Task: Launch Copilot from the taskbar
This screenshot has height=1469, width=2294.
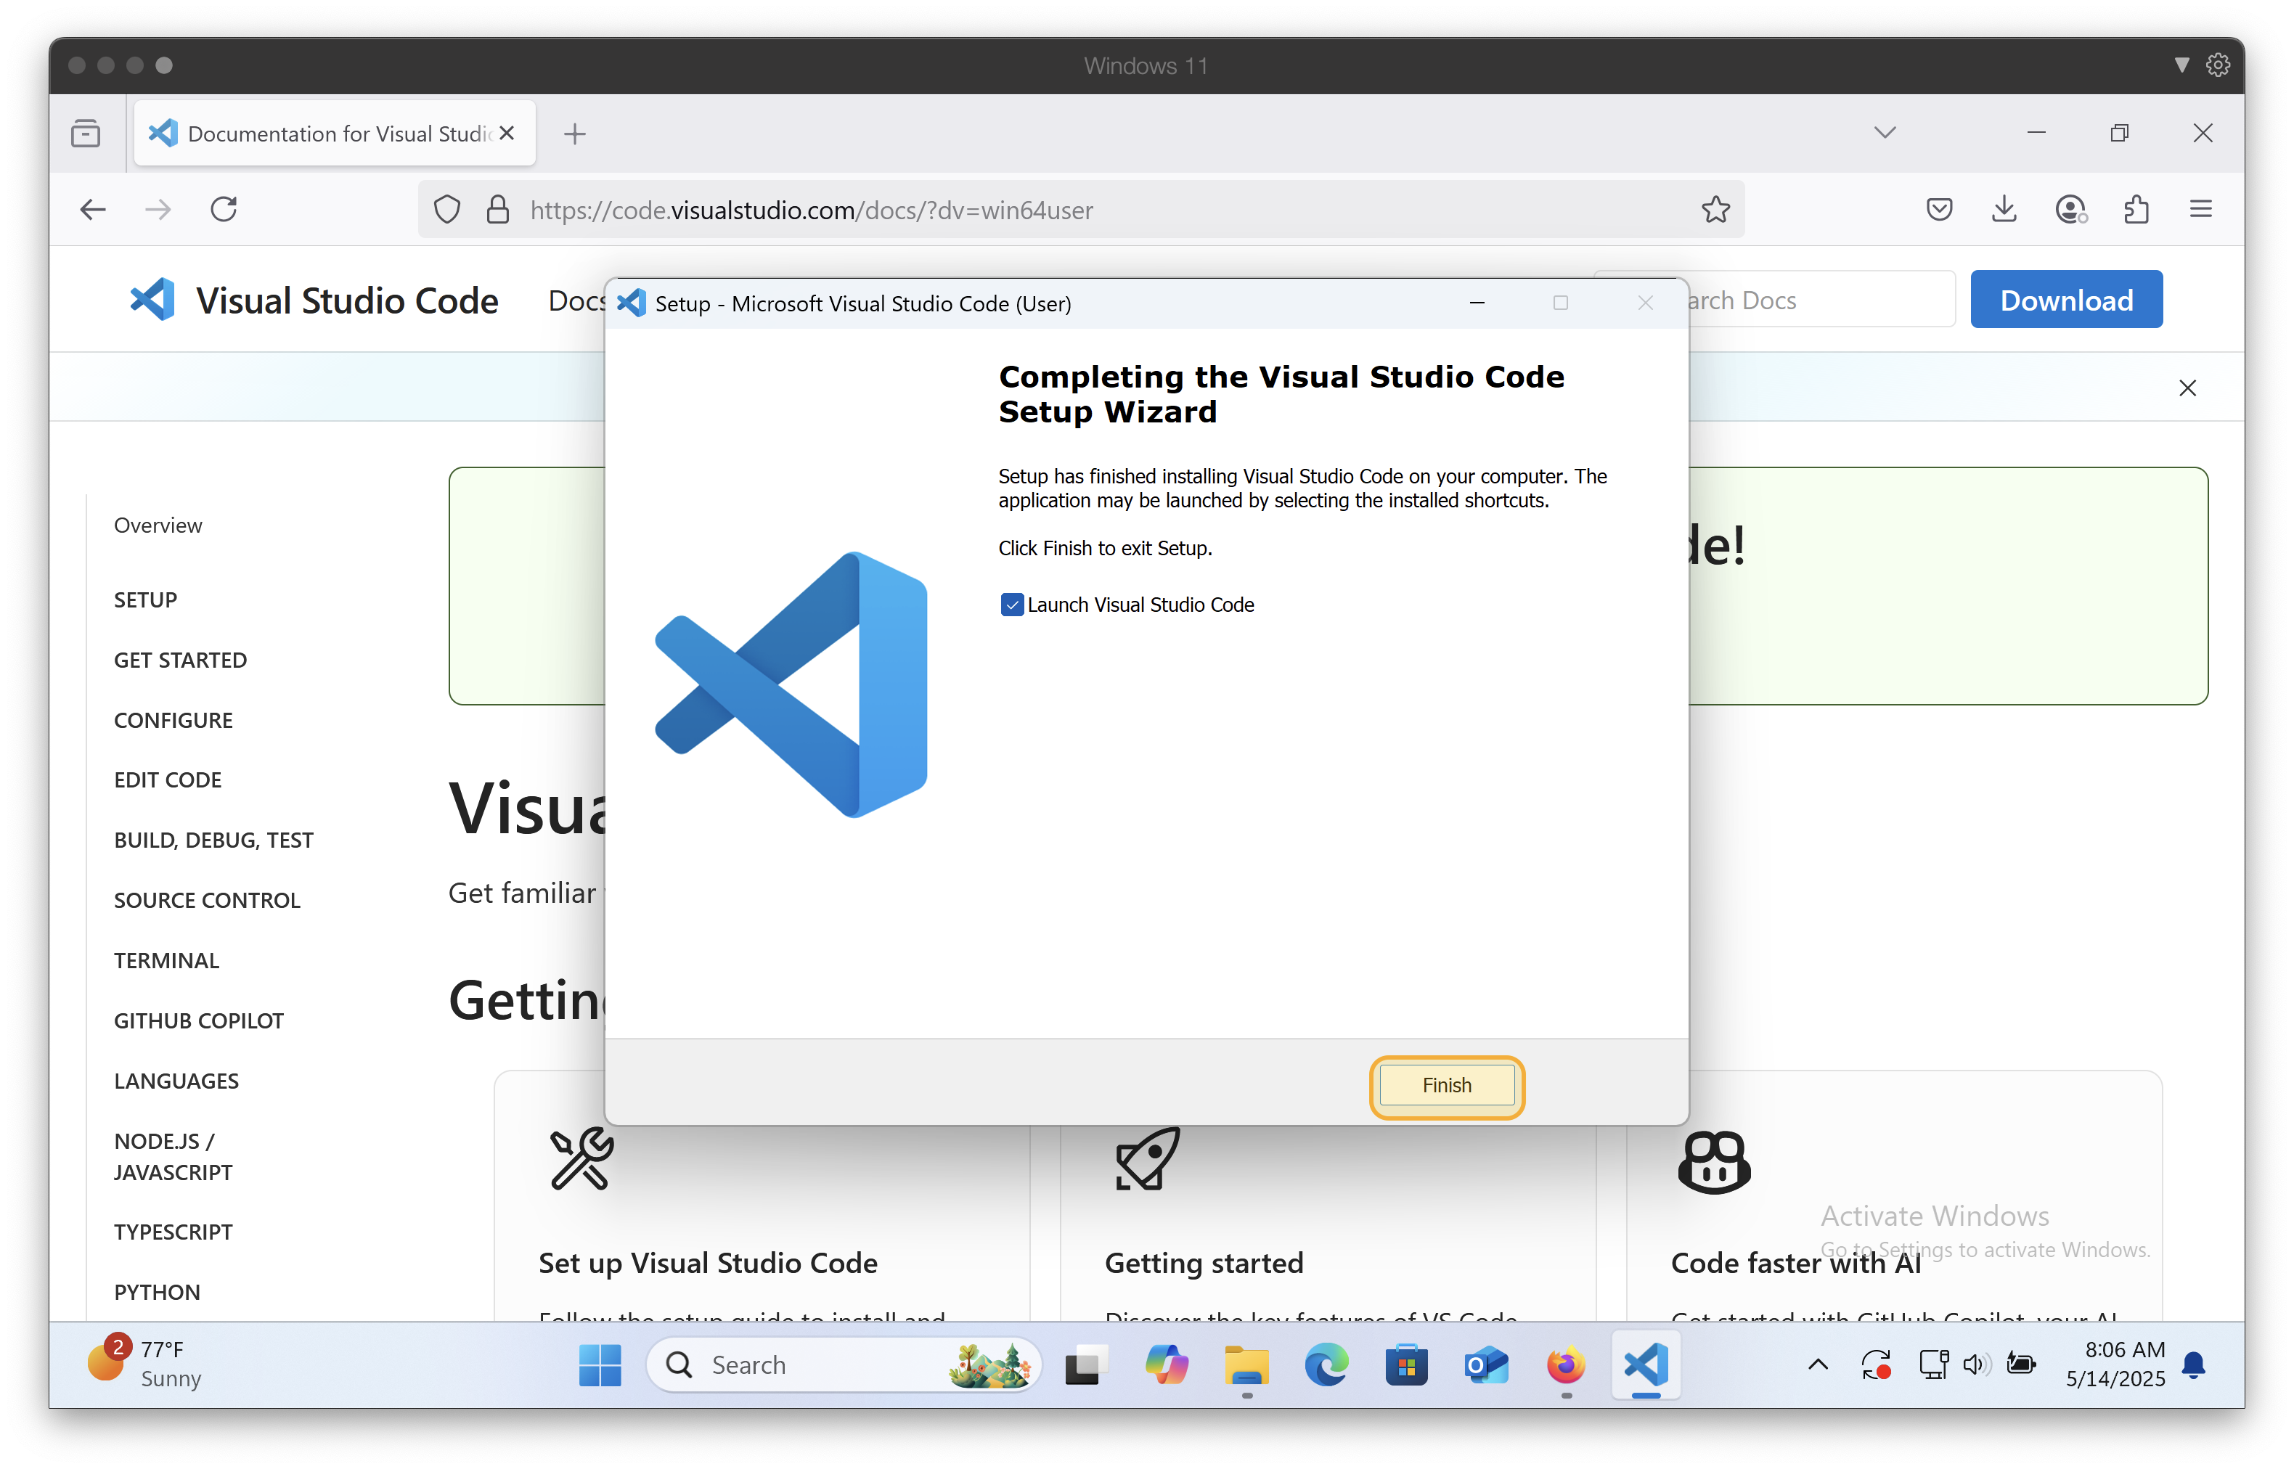Action: (1166, 1365)
